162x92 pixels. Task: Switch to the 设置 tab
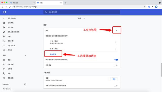click(49, 3)
